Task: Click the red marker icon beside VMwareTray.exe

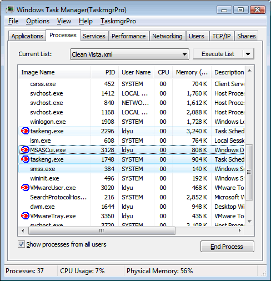Action: click(25, 216)
